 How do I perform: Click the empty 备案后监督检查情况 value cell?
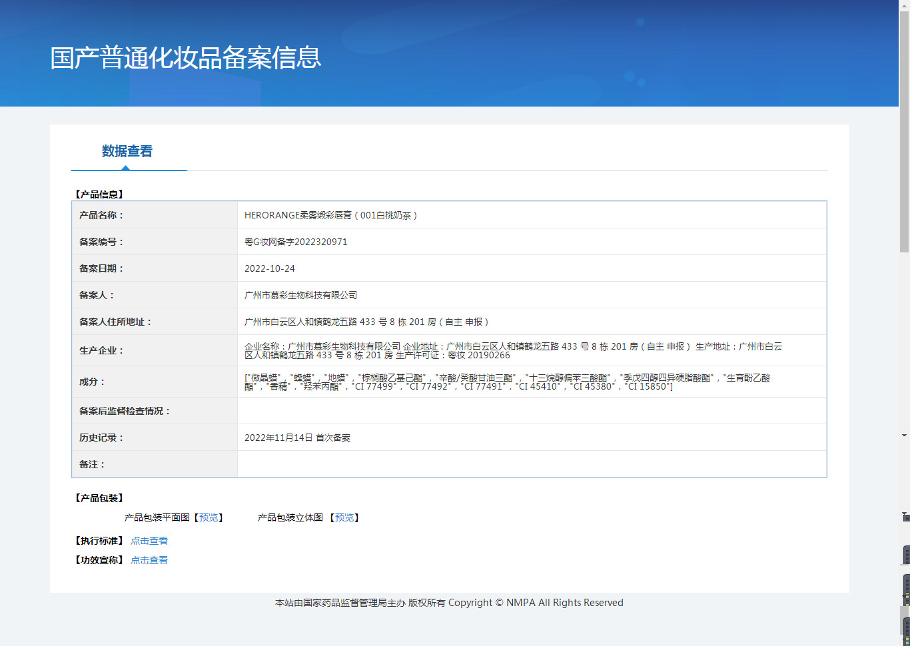(x=532, y=411)
